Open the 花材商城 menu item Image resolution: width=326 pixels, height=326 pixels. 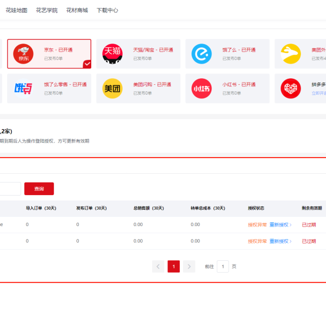coord(77,10)
